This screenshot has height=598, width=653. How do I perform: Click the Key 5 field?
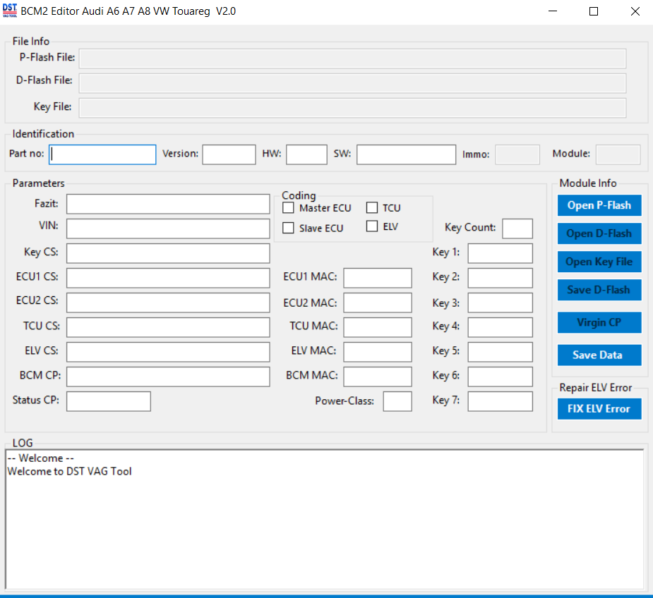(x=500, y=352)
